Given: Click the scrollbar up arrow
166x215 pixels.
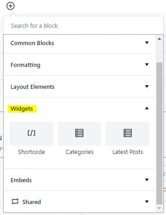Looking at the screenshot, I should [x=159, y=39].
